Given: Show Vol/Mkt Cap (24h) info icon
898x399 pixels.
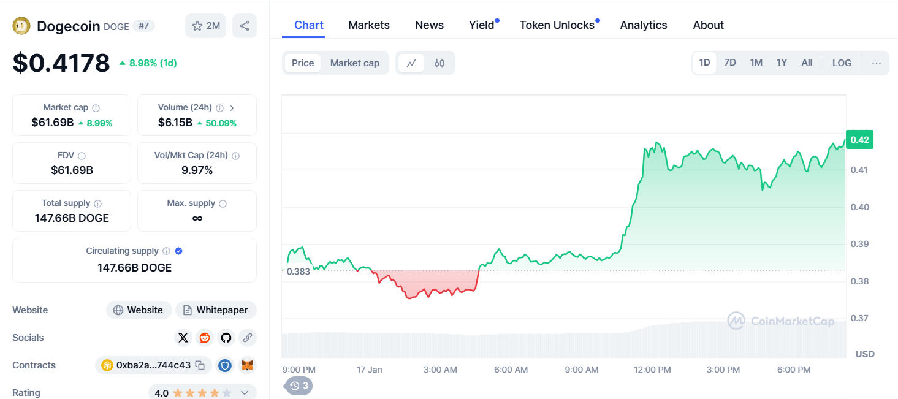Looking at the screenshot, I should (236, 156).
